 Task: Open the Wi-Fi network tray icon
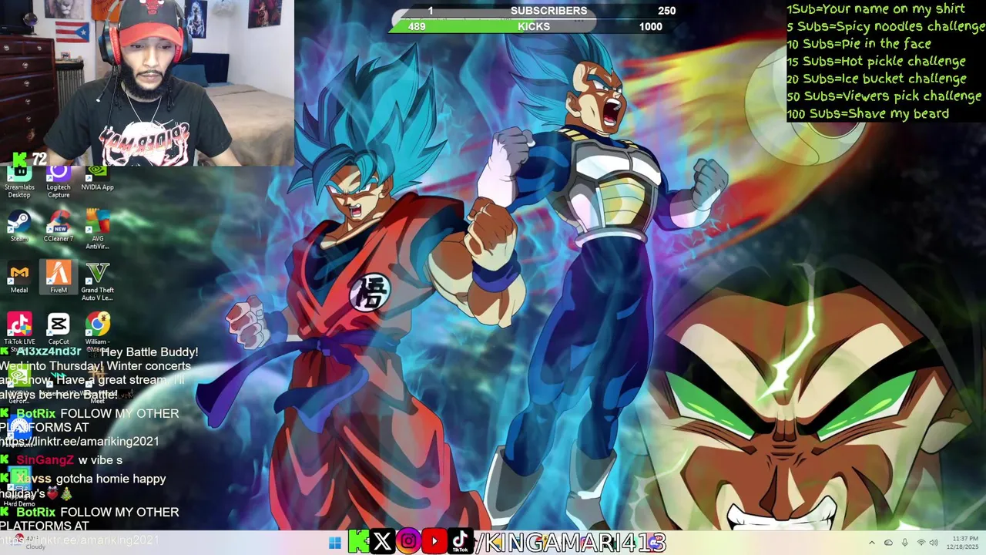coord(921,543)
